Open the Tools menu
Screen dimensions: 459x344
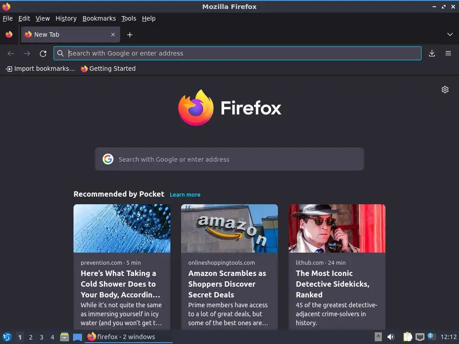click(129, 18)
